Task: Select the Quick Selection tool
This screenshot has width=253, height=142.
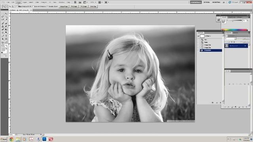Action: (x=6, y=17)
